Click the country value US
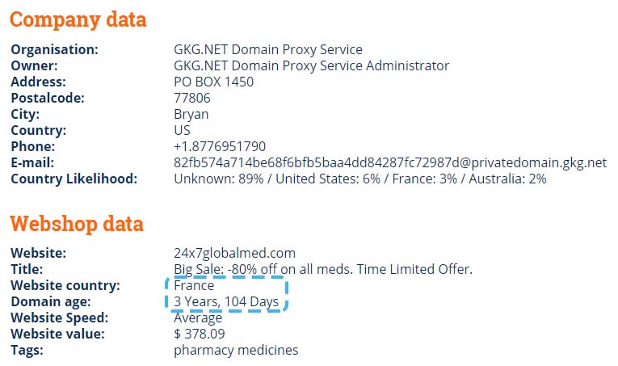618x366 pixels. 182,130
